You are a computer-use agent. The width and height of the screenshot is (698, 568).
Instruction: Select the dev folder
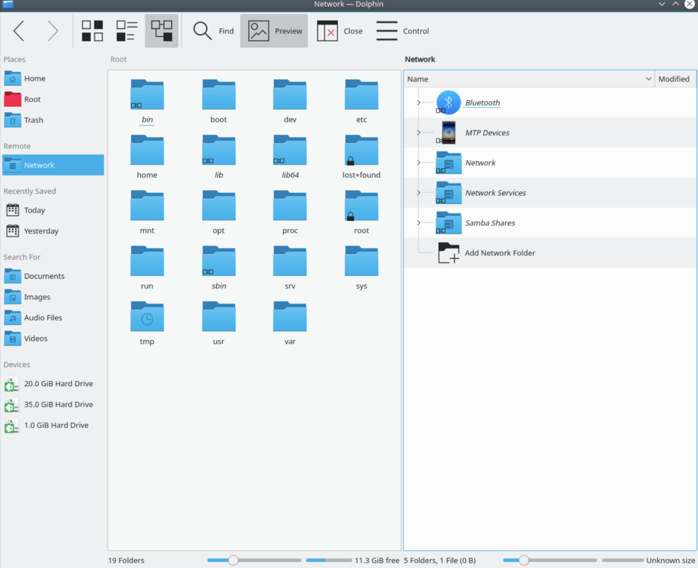[x=290, y=101]
